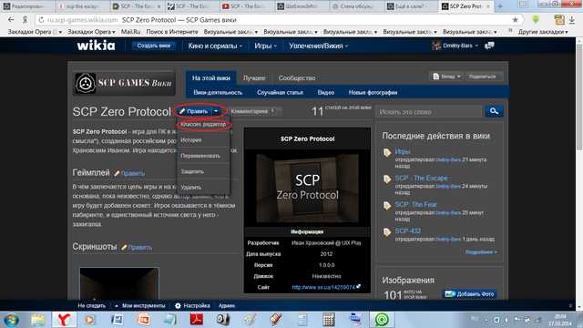
Task: Expand Мои инструменты in bottom toolbar
Action: [139, 306]
